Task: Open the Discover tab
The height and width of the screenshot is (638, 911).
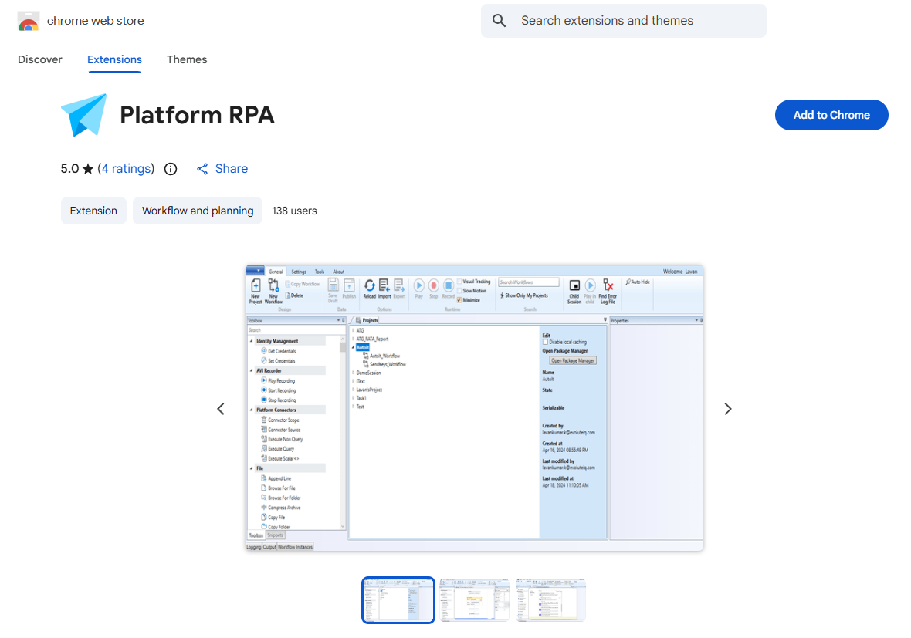Action: pyautogui.click(x=40, y=59)
